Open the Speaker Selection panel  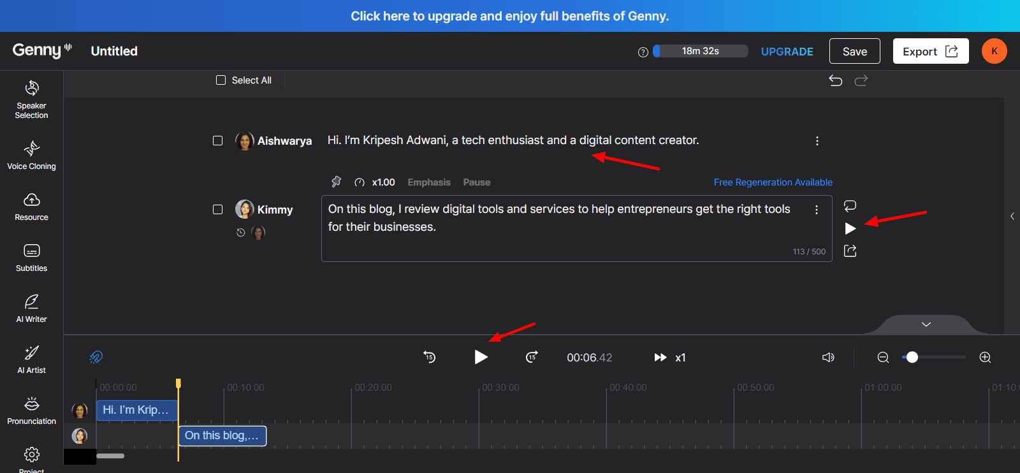[31, 99]
